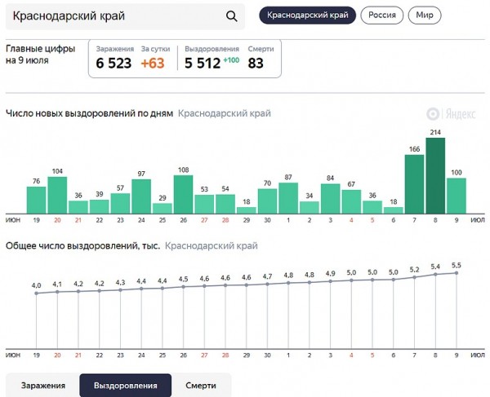This screenshot has height=397, width=490.
Task: Click the search magnifier icon
Action: pyautogui.click(x=231, y=16)
